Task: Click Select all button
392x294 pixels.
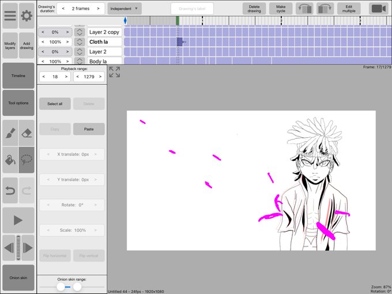Action: [x=55, y=104]
